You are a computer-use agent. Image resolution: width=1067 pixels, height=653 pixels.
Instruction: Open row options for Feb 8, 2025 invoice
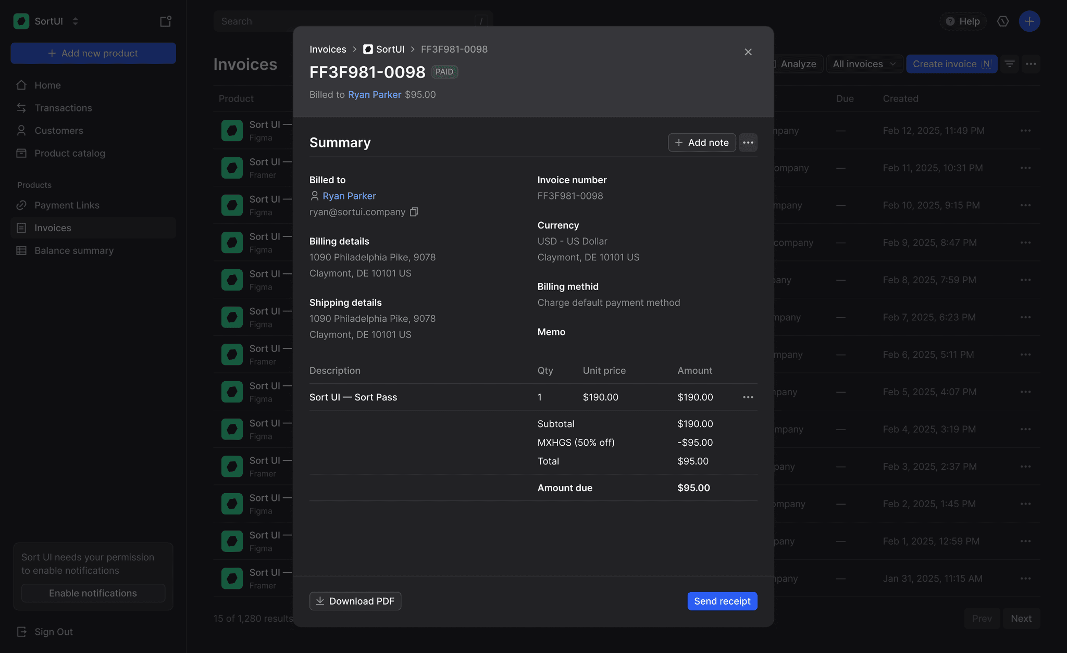pos(1026,280)
